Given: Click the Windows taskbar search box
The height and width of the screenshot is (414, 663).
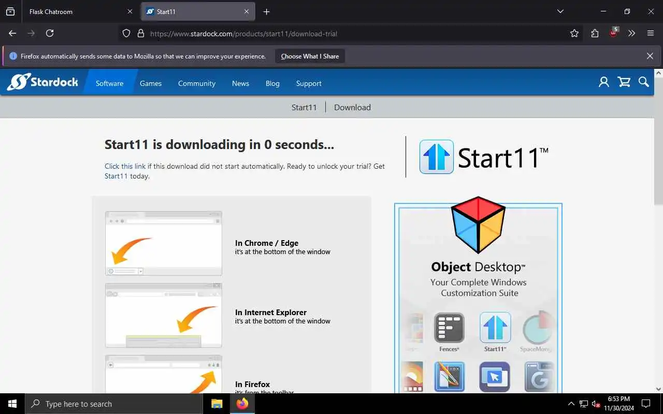Looking at the screenshot, I should click(x=114, y=404).
